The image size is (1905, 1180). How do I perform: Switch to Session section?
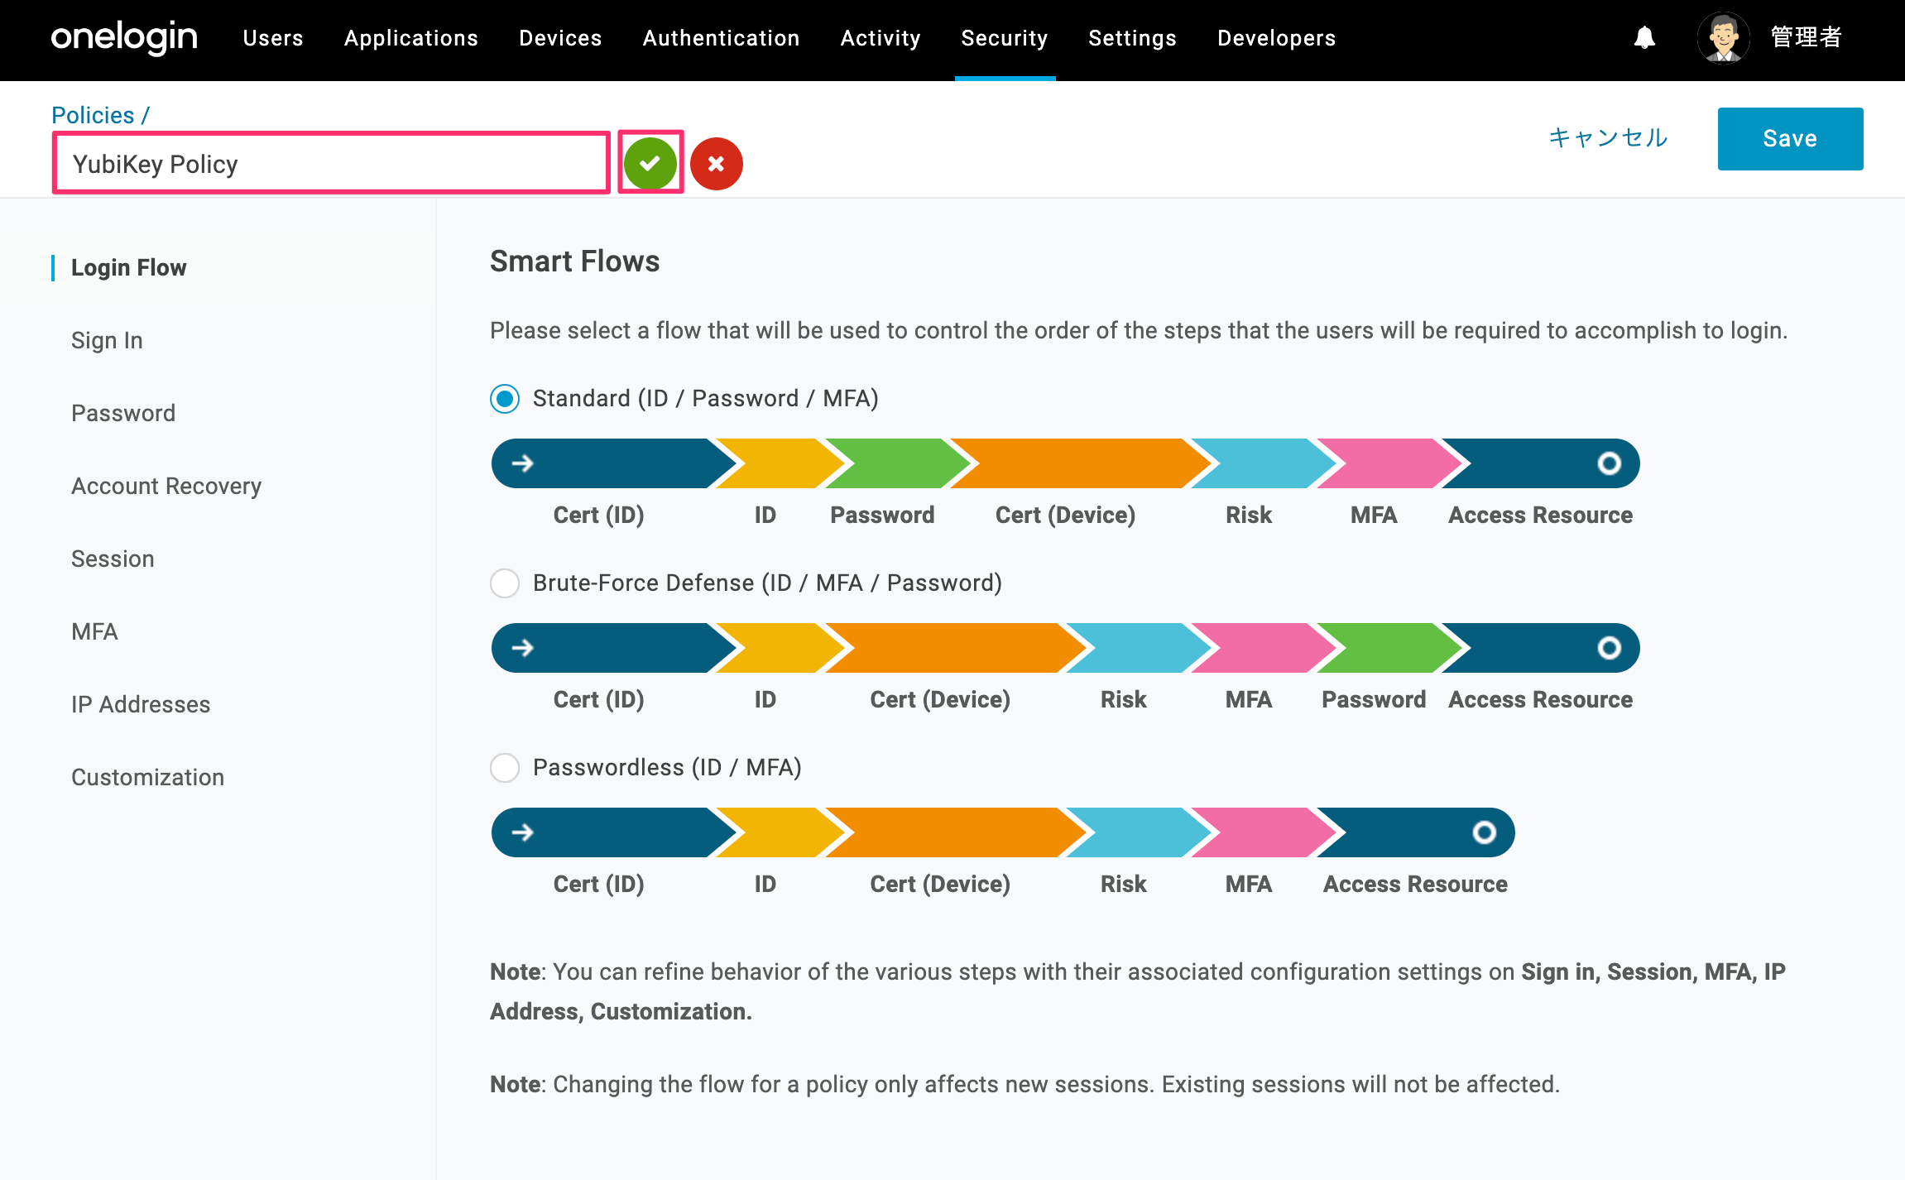pyautogui.click(x=113, y=559)
